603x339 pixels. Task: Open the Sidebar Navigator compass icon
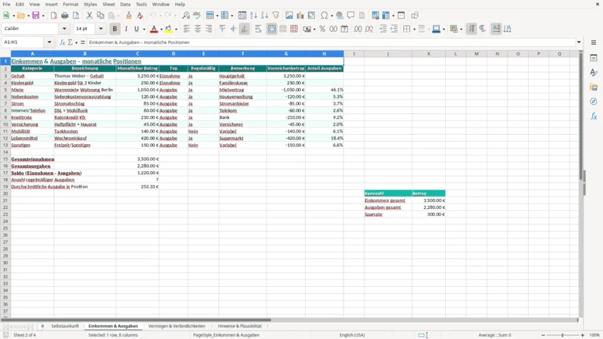click(594, 101)
